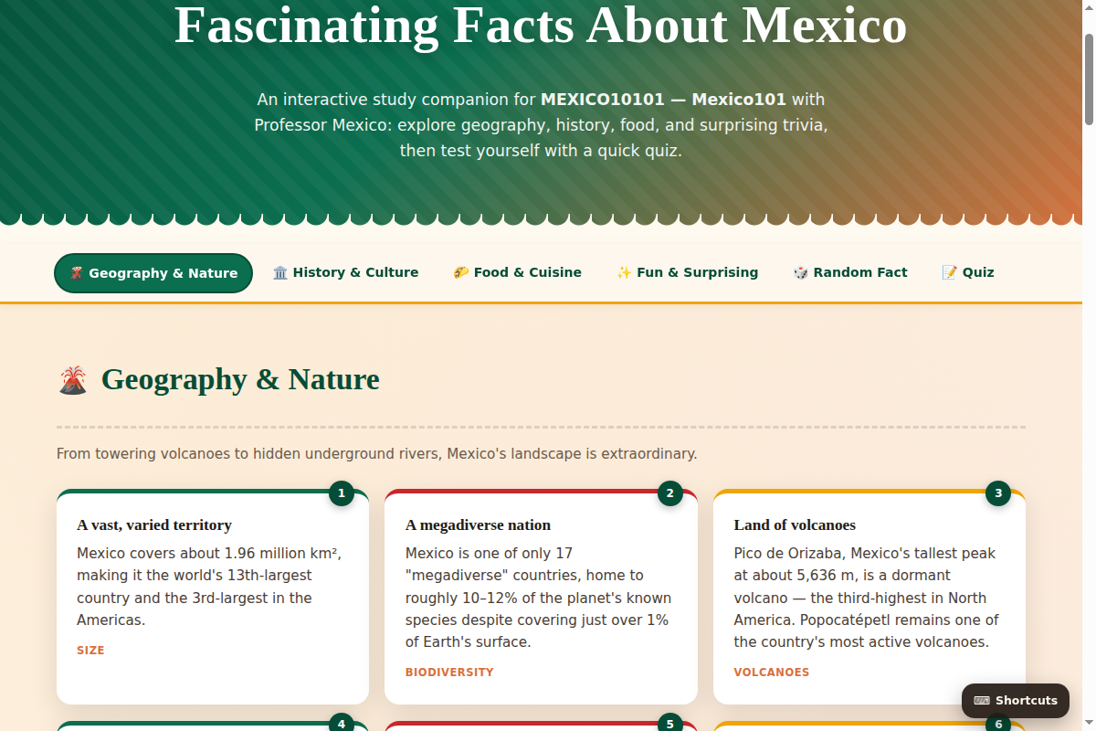Click the number 4 badge below first card
This screenshot has width=1096, height=731.
[x=342, y=723]
